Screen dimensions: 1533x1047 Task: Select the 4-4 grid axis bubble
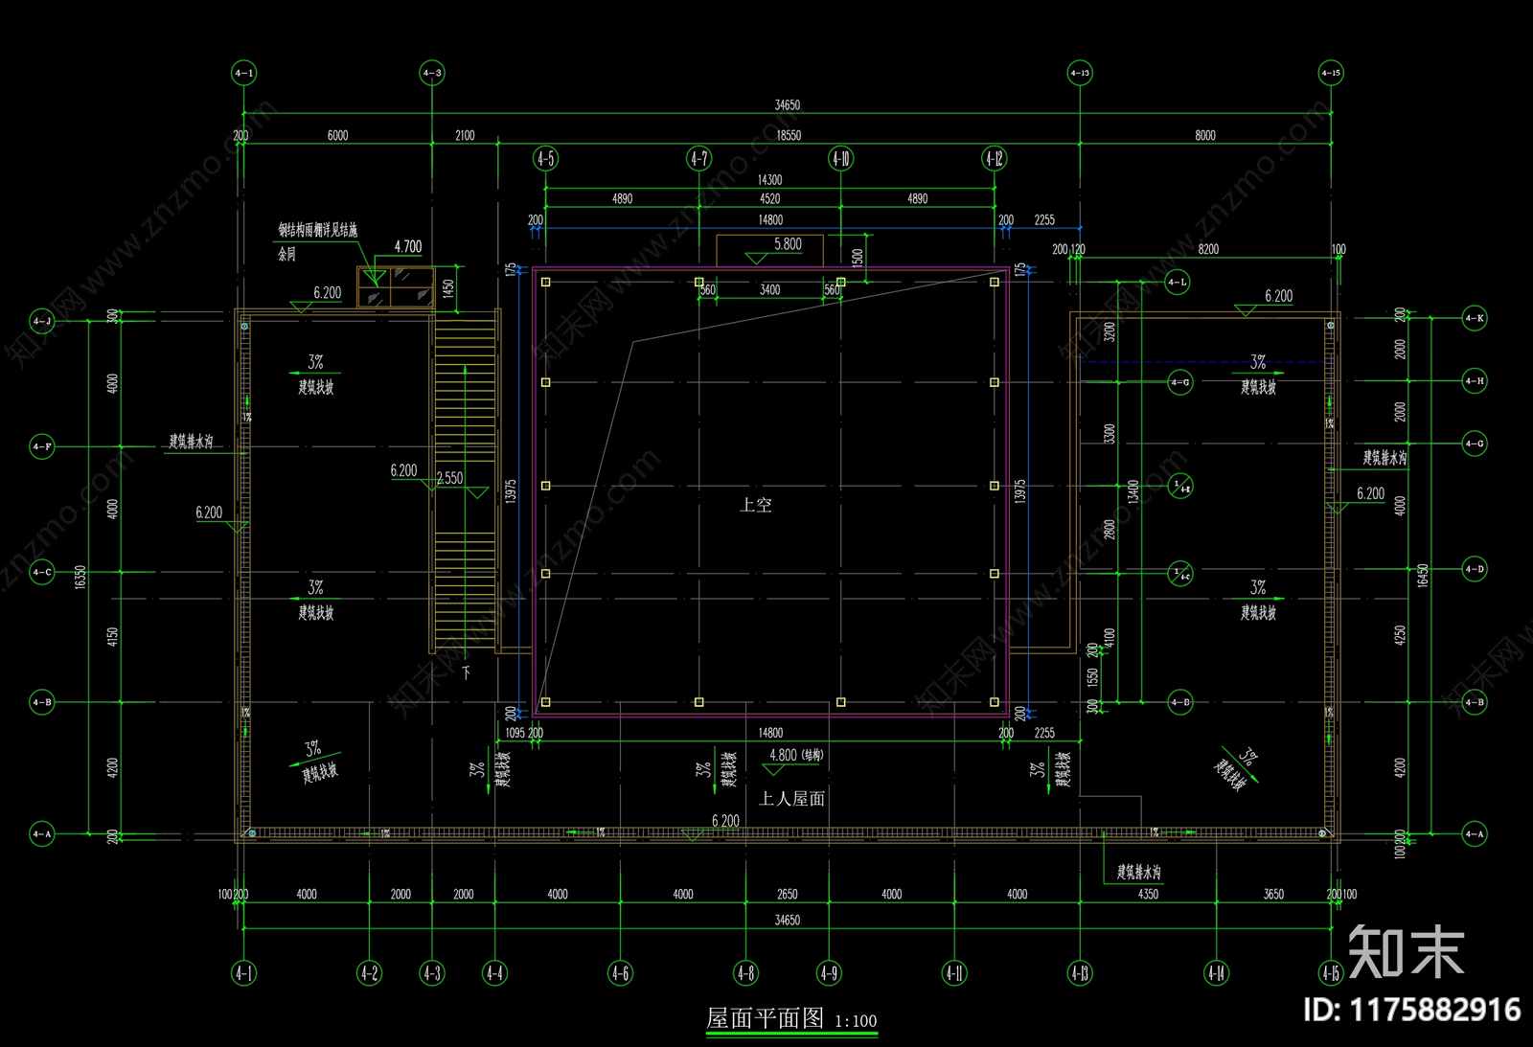[494, 973]
